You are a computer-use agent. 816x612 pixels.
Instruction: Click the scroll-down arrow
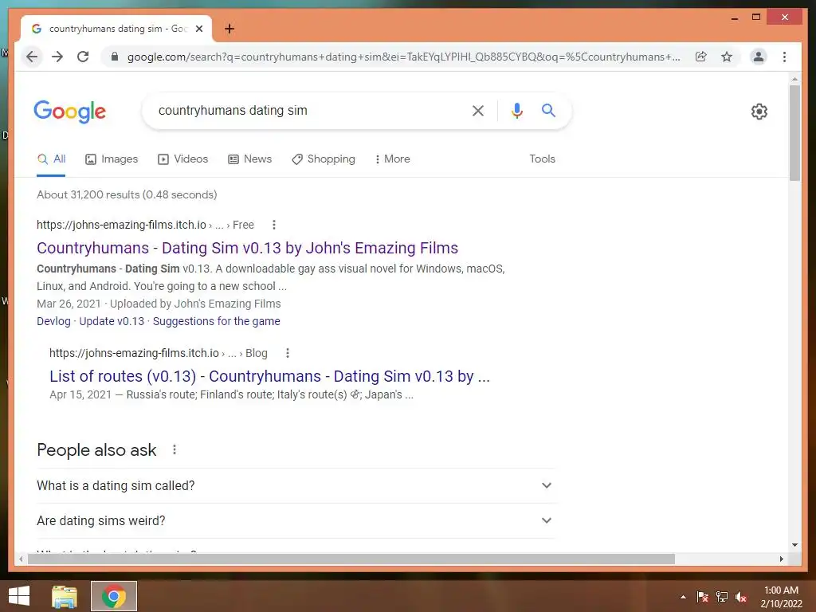794,545
